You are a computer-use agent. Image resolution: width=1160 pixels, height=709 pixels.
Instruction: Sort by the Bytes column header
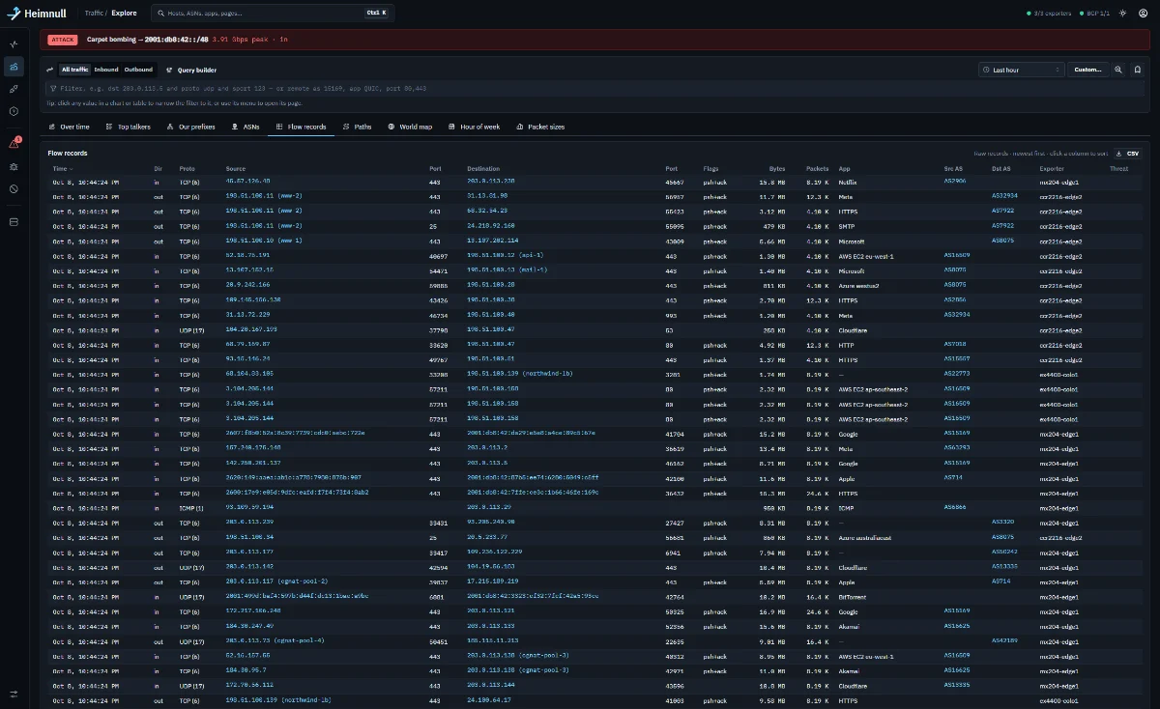(x=777, y=169)
